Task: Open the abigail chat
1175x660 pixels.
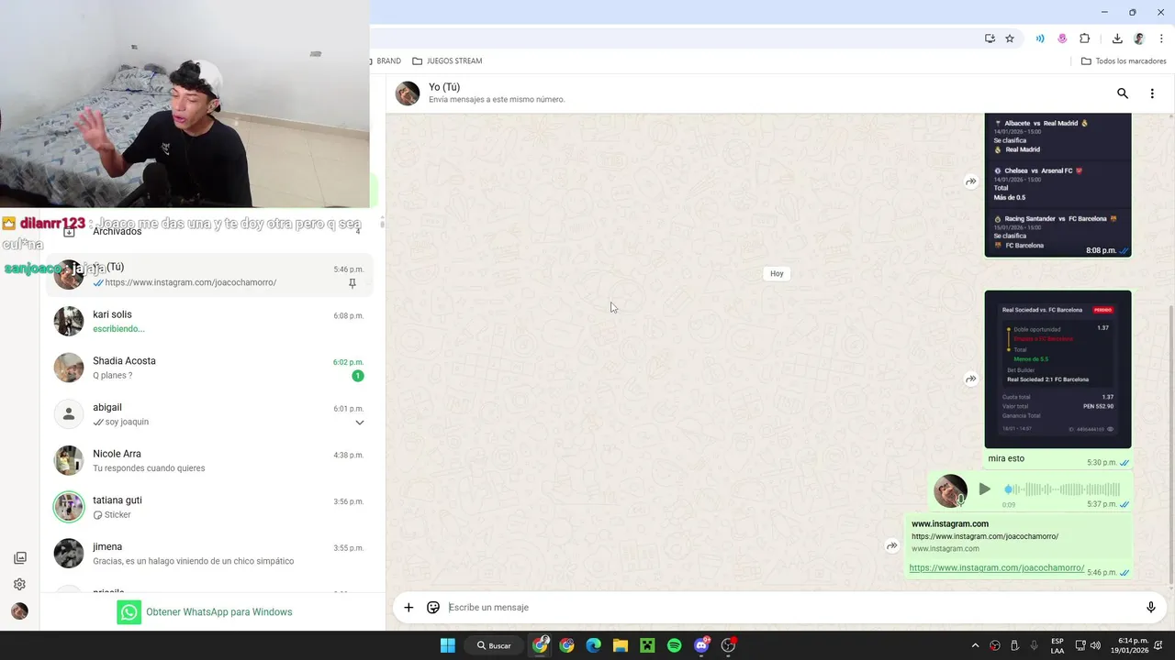Action: point(209,414)
